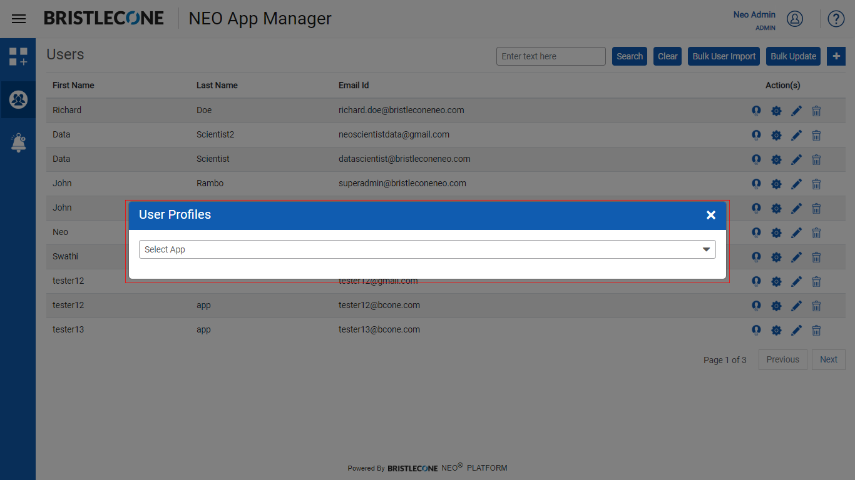855x480 pixels.
Task: Delete Richard Doe with trash icon
Action: click(816, 111)
